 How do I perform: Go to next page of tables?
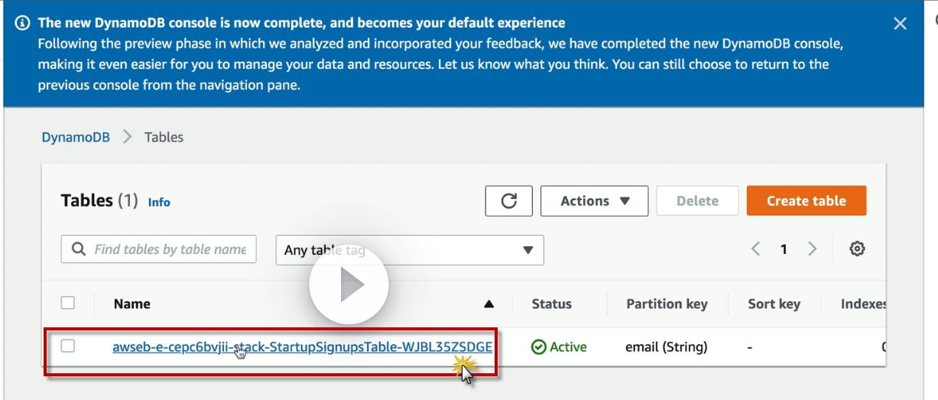point(813,249)
